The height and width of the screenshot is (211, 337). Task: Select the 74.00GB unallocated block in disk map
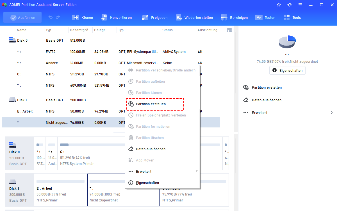pos(124,190)
